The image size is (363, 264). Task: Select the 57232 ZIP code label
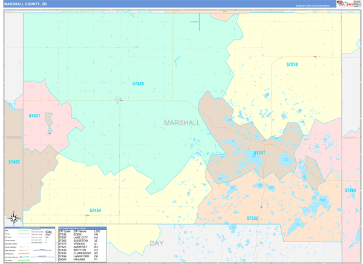252,218
